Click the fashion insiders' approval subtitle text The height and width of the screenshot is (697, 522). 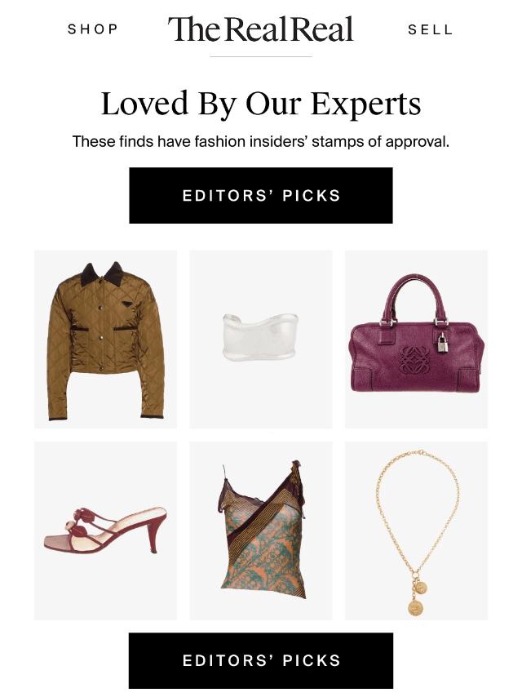click(x=261, y=142)
